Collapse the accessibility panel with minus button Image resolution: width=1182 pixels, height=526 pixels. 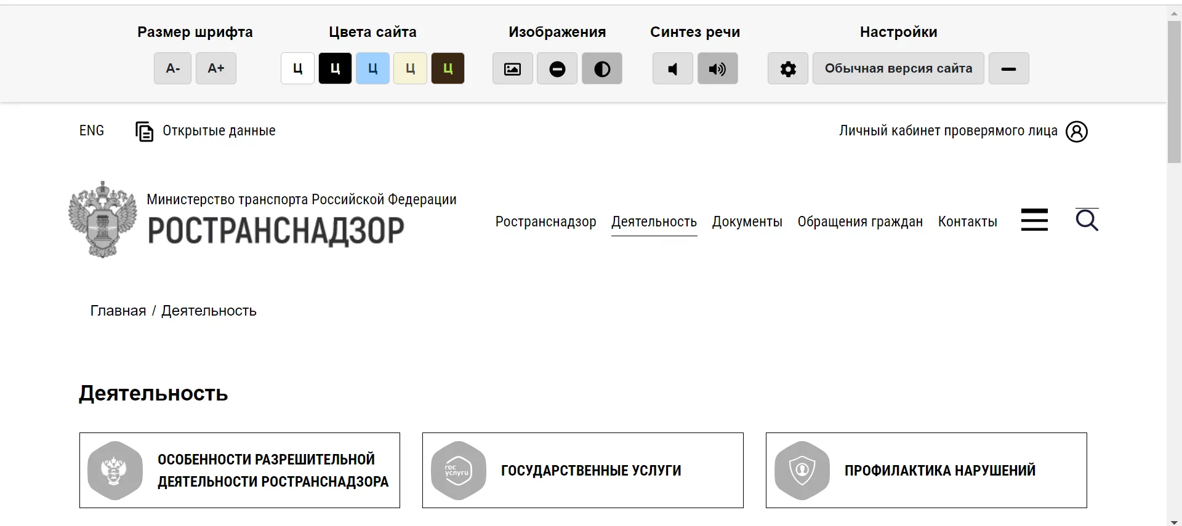click(x=1008, y=68)
